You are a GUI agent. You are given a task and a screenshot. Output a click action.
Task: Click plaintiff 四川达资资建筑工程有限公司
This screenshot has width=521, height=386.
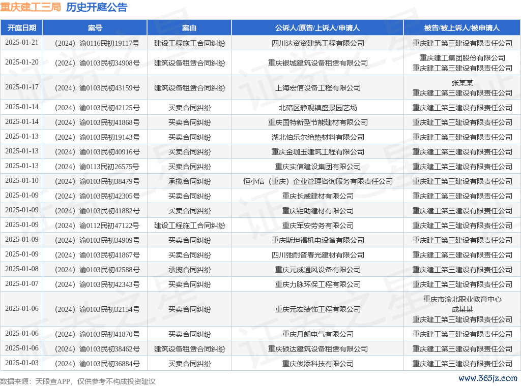tap(317, 44)
